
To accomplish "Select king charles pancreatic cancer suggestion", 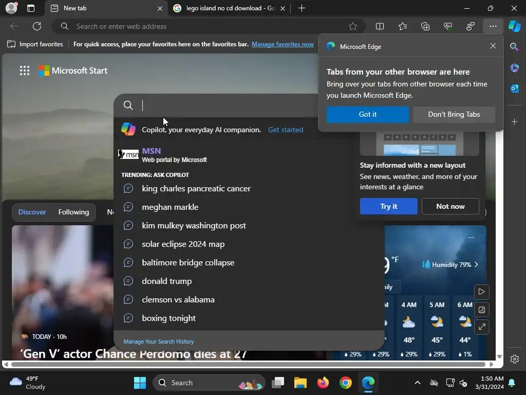I will pos(249,188).
